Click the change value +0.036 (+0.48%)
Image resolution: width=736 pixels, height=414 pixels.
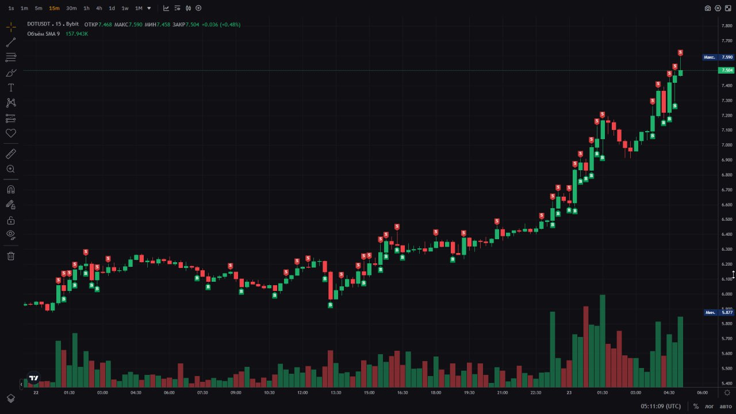(221, 24)
